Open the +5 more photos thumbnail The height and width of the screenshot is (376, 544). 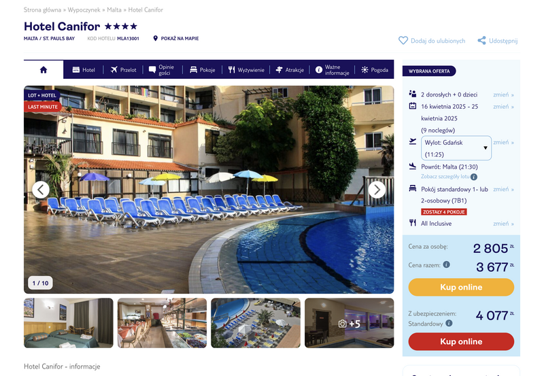(350, 323)
